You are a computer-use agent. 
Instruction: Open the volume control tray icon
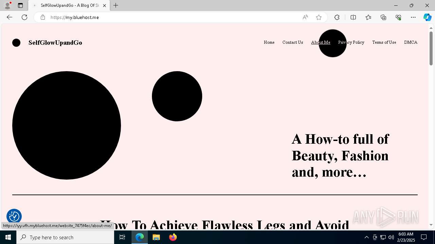coord(391,237)
